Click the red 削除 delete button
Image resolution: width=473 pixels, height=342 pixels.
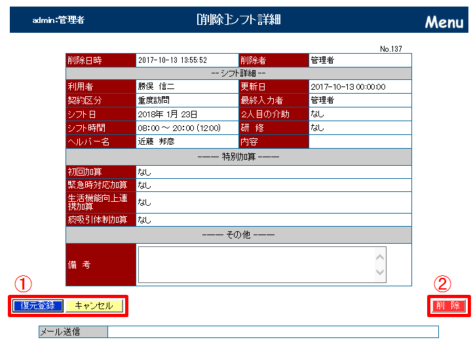449,306
